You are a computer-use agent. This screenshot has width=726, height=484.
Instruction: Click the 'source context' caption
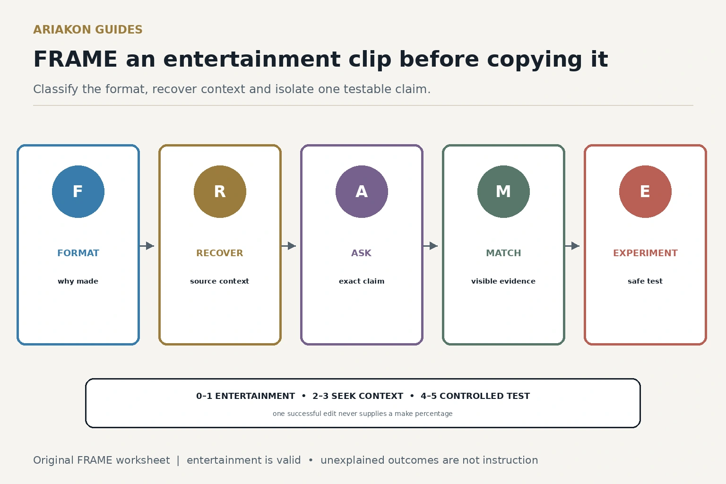[220, 281]
